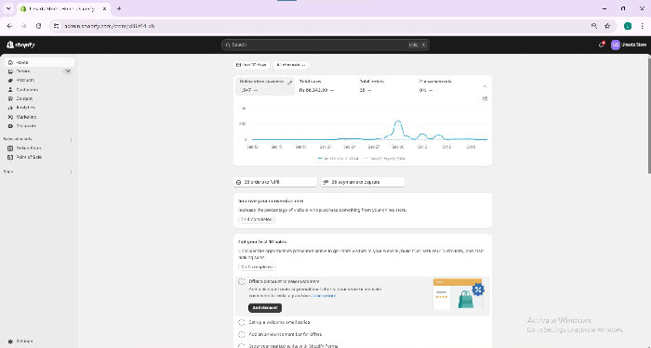Click the Orders count badge
The height and width of the screenshot is (348, 651).
pyautogui.click(x=68, y=71)
